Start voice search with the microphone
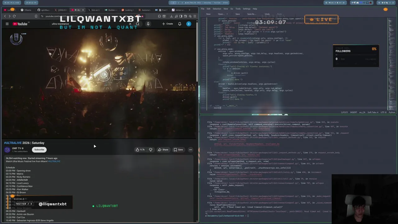The width and height of the screenshot is (398, 224). click(148, 24)
